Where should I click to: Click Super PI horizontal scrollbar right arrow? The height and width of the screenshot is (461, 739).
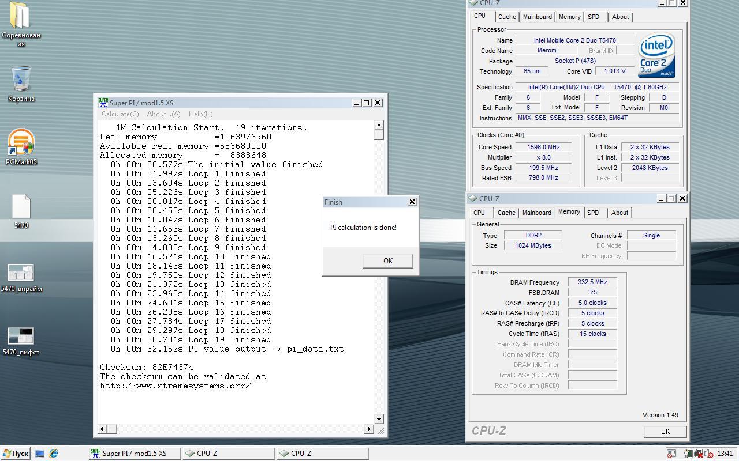369,429
